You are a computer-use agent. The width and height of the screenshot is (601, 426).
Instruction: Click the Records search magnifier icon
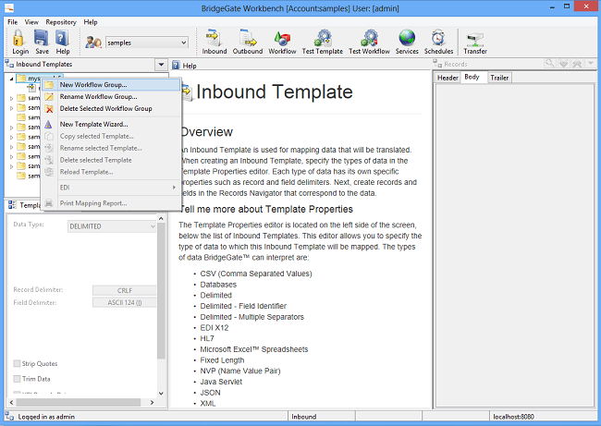tap(549, 63)
